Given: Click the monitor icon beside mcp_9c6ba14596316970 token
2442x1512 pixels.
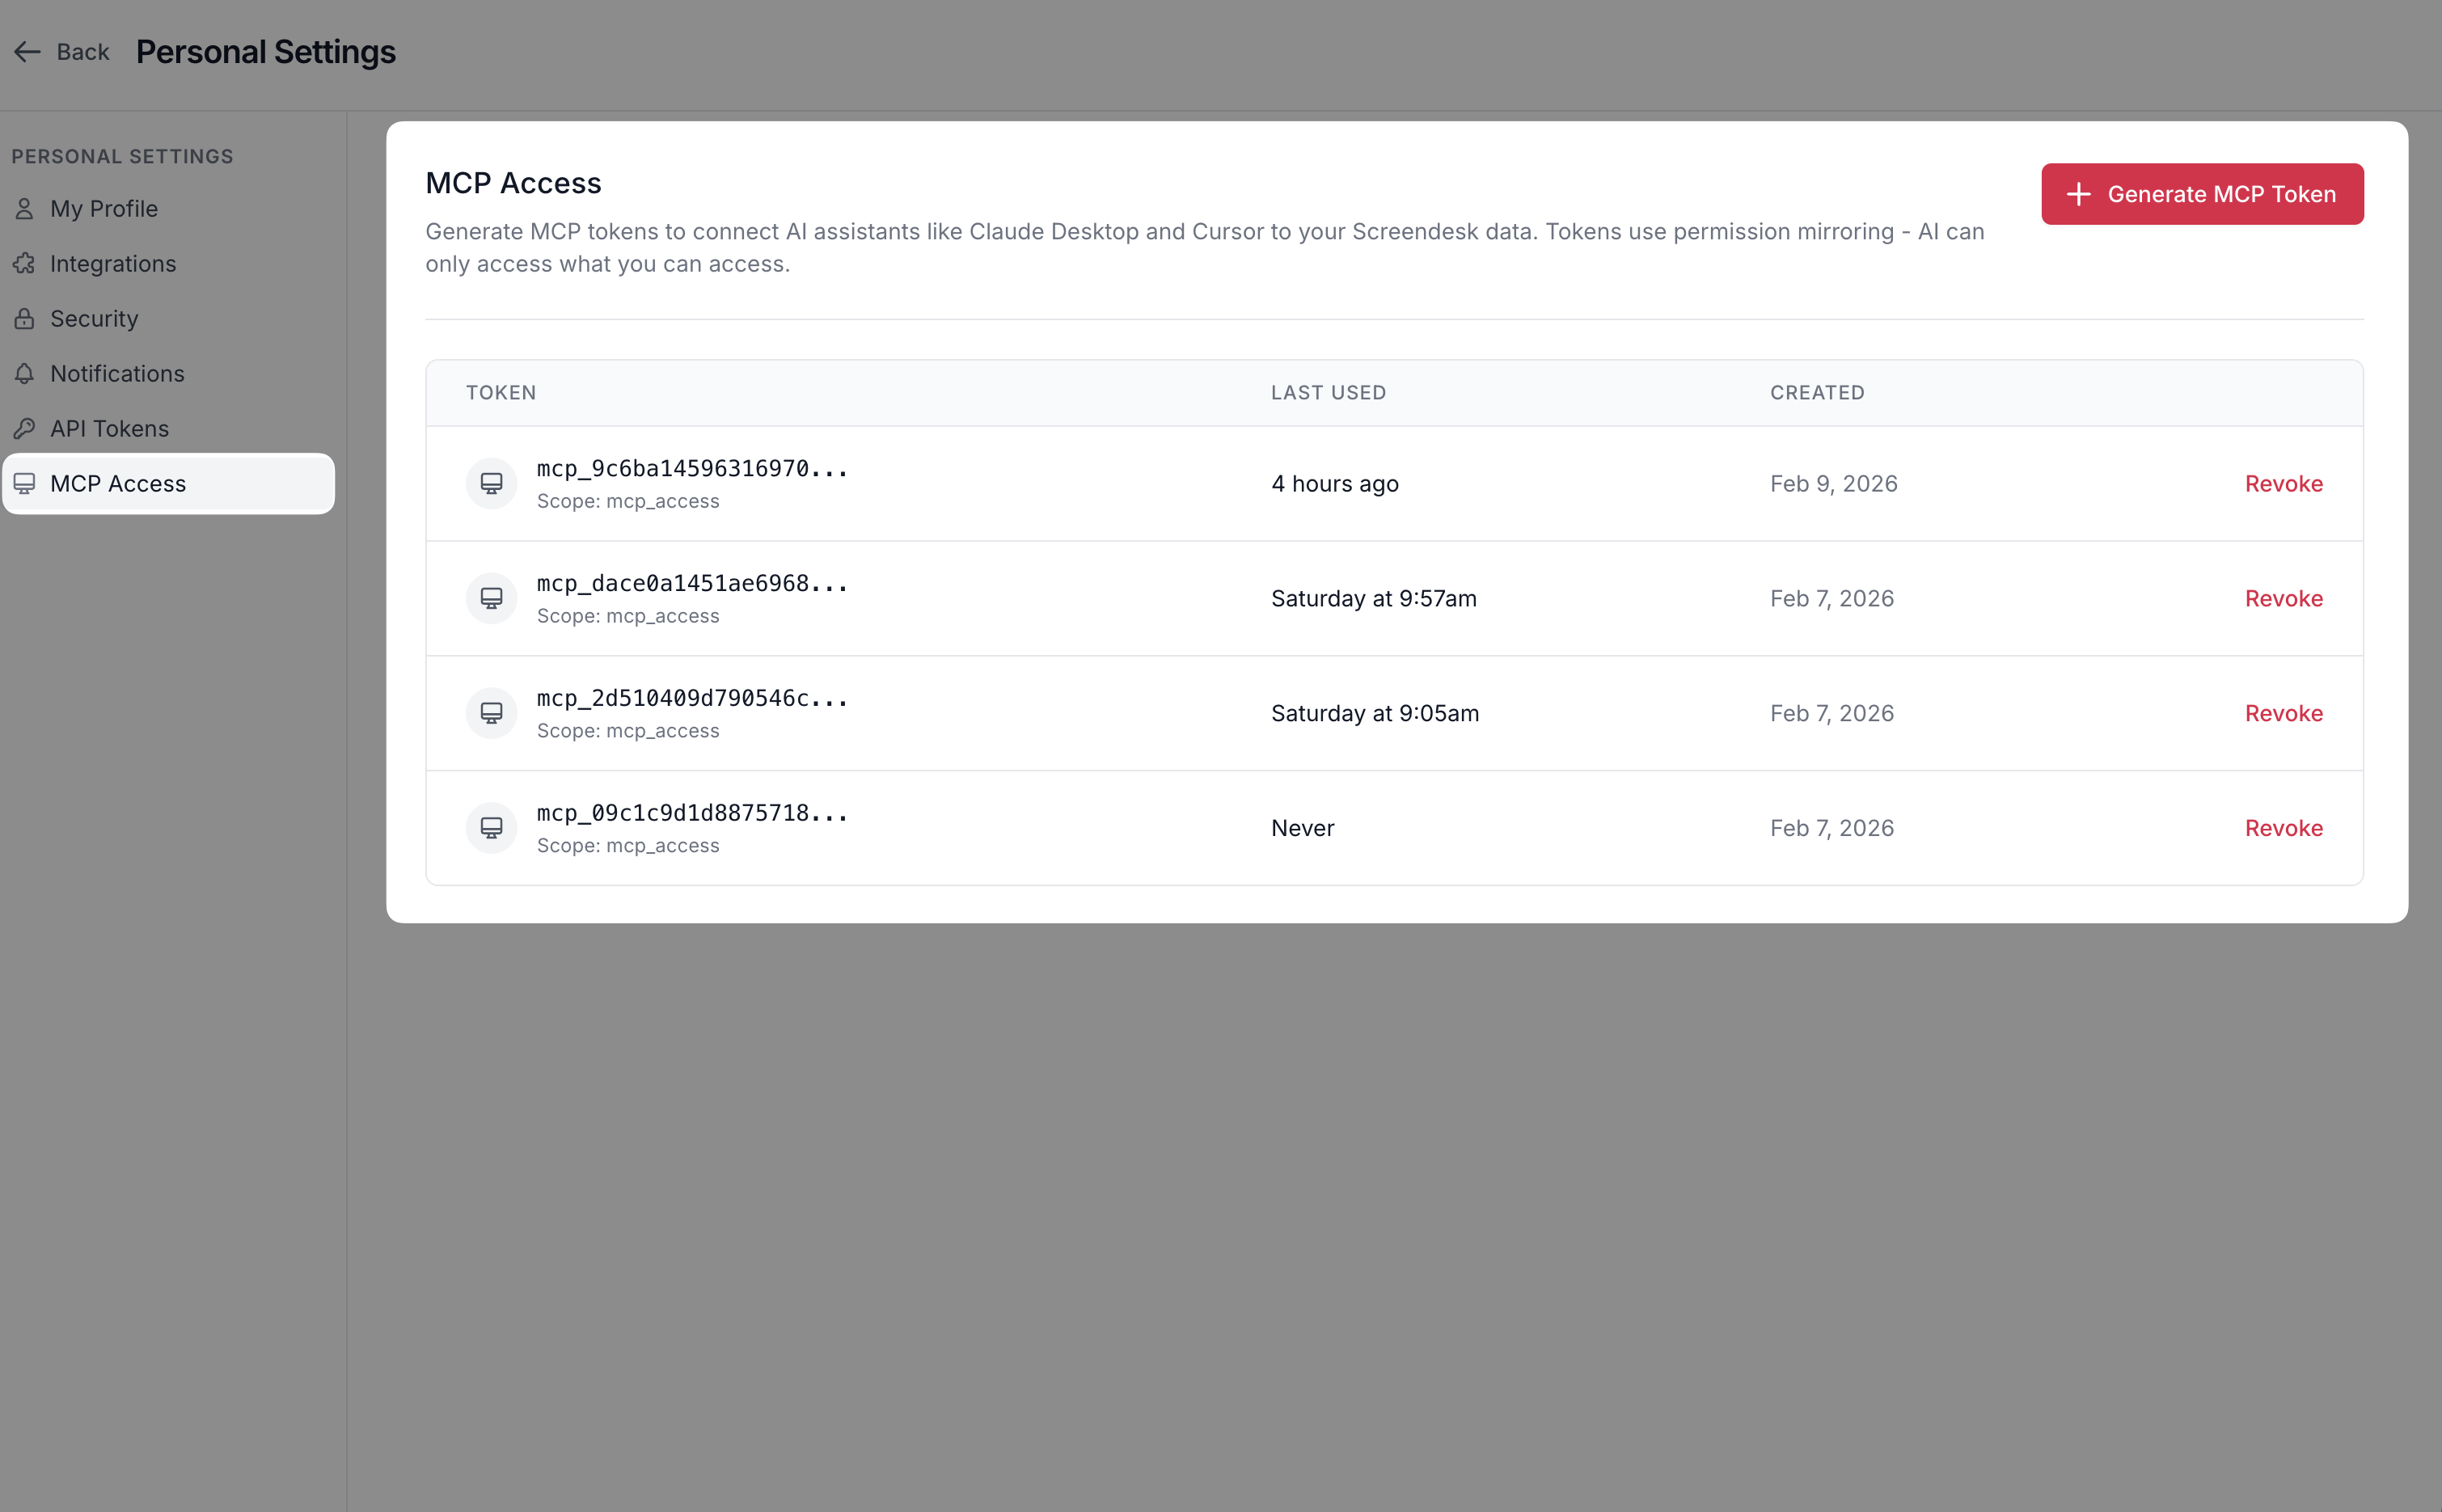Looking at the screenshot, I should (x=491, y=484).
